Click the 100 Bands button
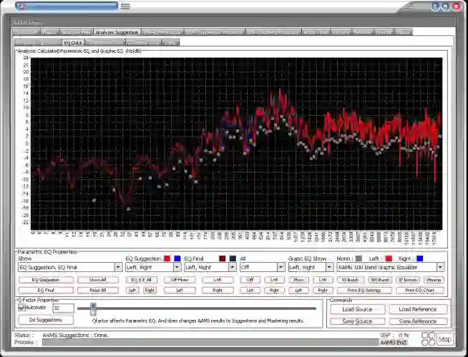Screen dimensions: 468x357 pyautogui.click(x=380, y=280)
